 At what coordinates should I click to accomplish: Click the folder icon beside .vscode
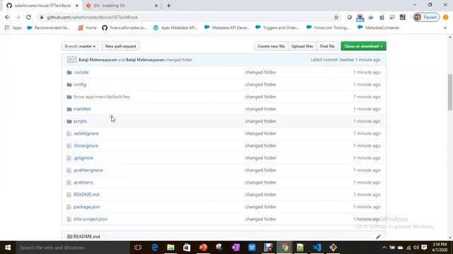coord(69,72)
